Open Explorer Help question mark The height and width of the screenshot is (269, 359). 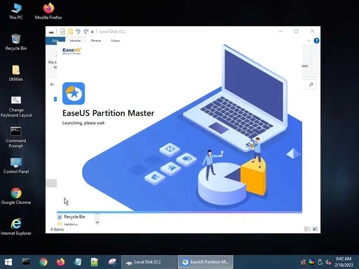pyautogui.click(x=317, y=41)
